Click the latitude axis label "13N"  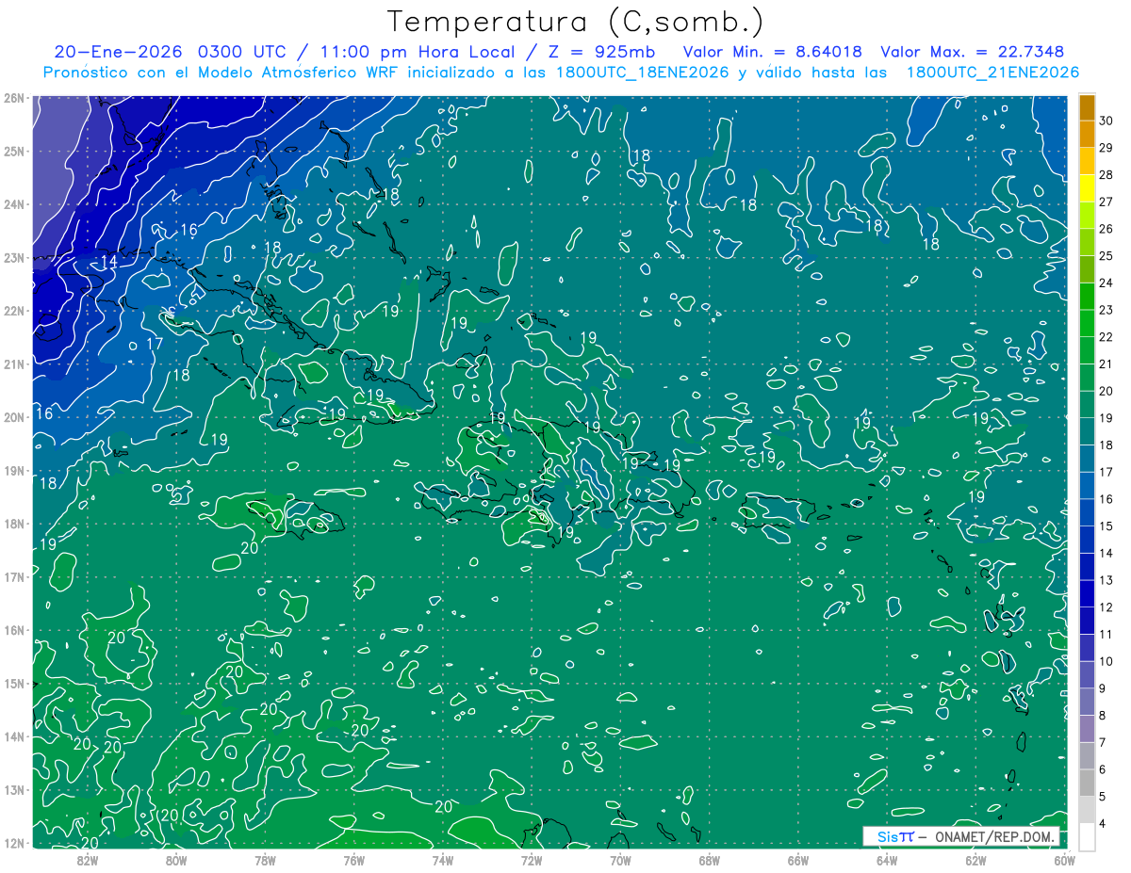pos(13,790)
